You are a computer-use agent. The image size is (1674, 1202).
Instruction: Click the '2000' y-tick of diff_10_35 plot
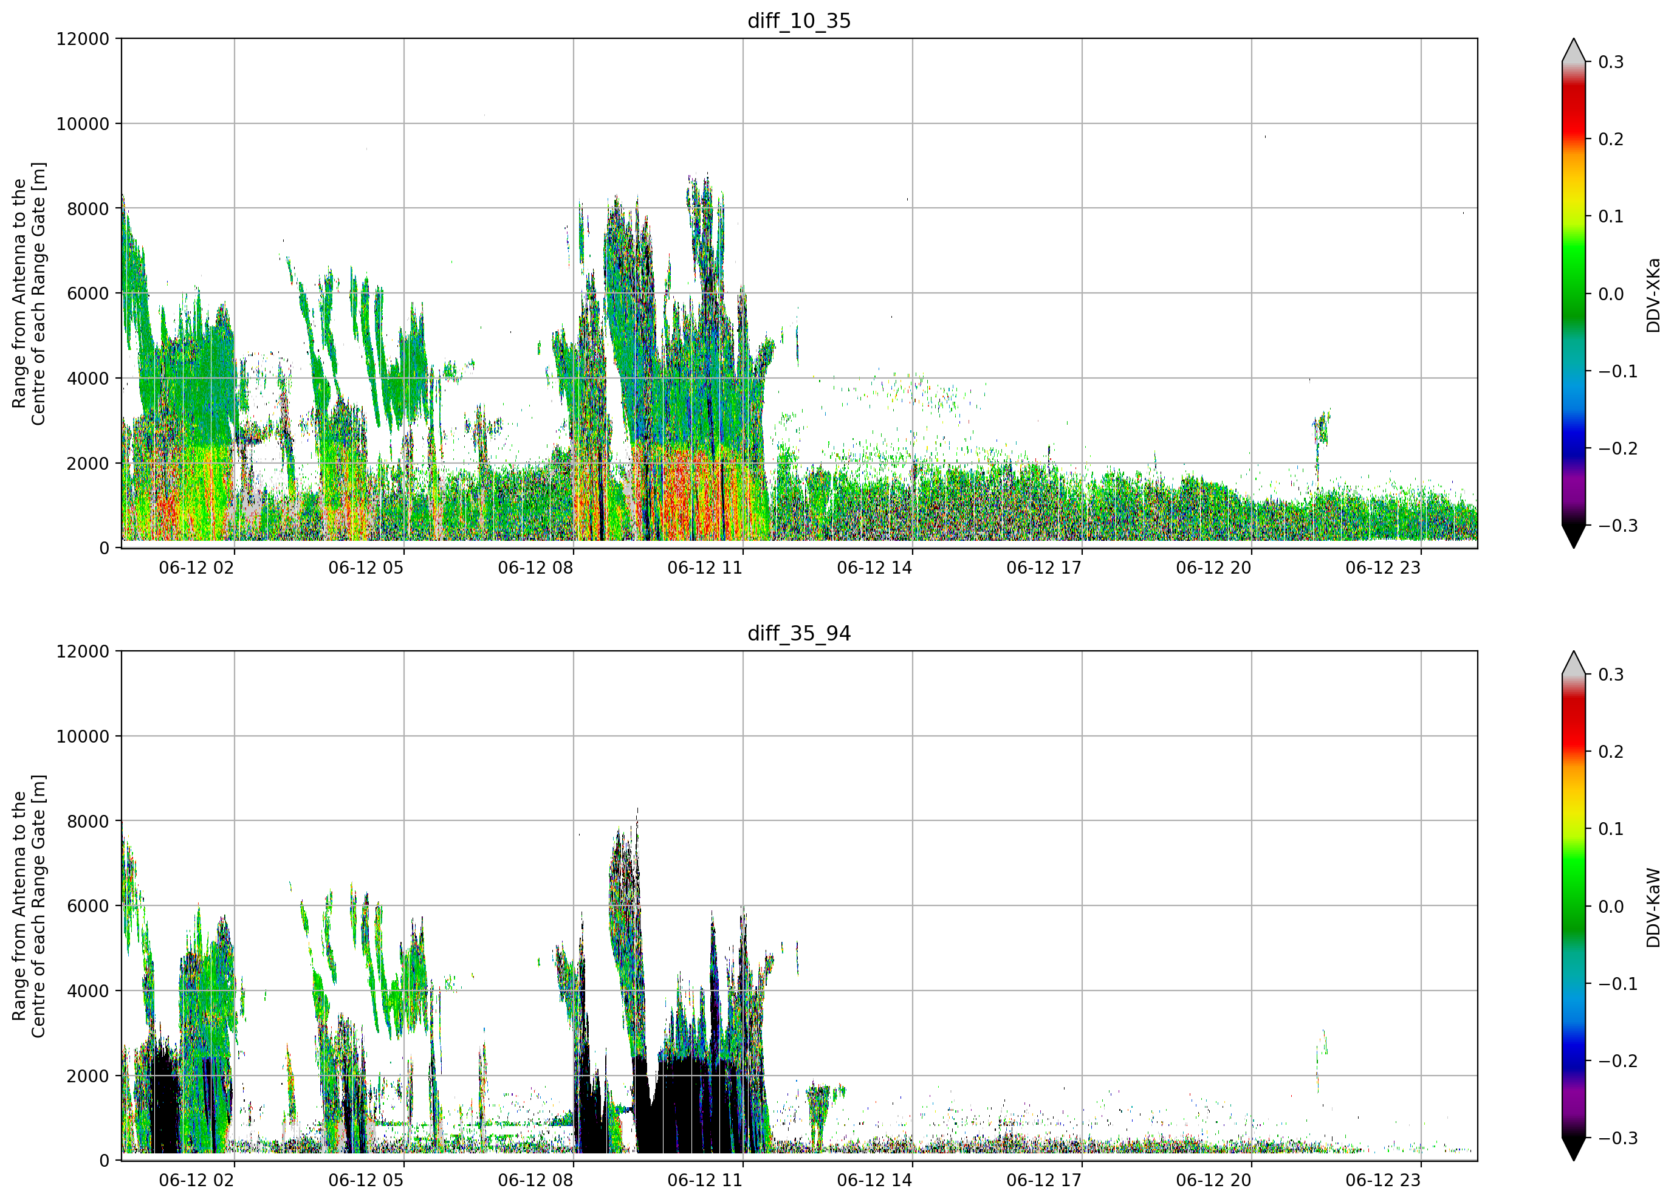[88, 464]
